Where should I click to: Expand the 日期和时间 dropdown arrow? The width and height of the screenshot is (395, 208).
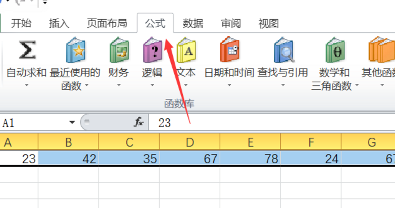pos(229,85)
